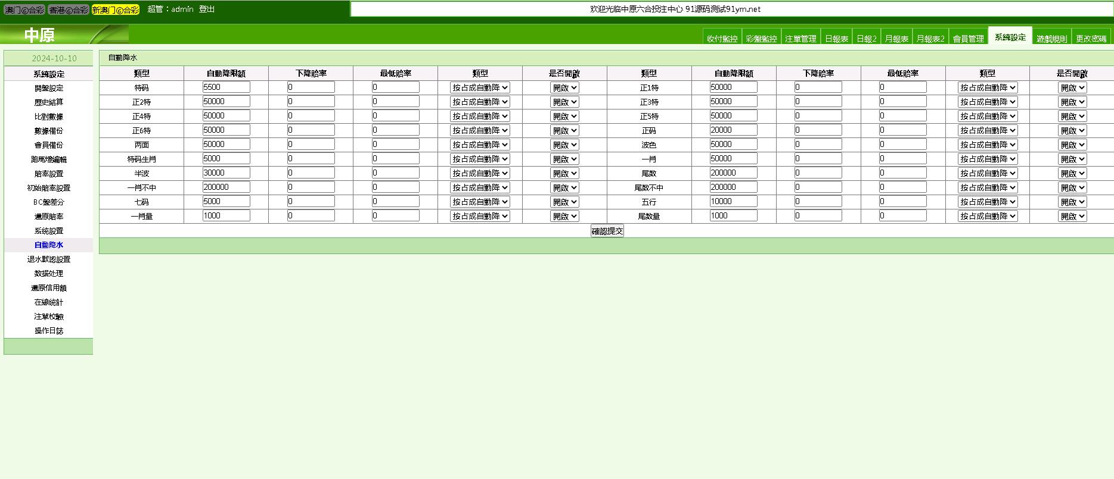Screen dimensions: 1114x479
Task: Click 半波 auto-drop limit field (30000)
Action: click(x=226, y=173)
